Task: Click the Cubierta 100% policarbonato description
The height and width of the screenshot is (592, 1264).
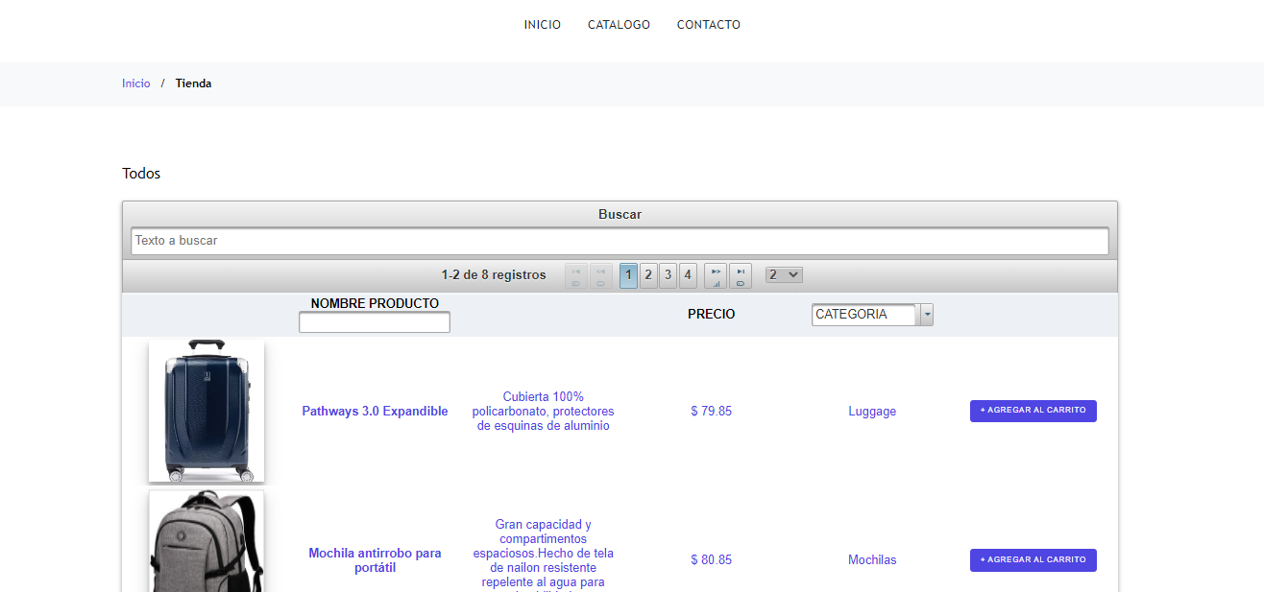Action: click(544, 412)
